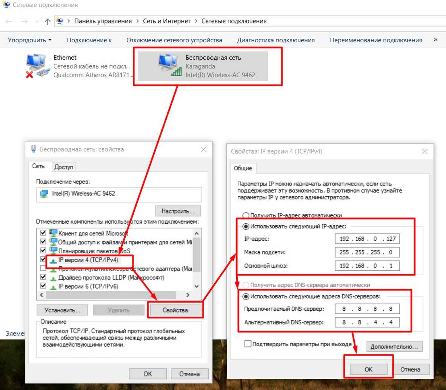Close the Беспроводная сеть свойства dialog
The width and height of the screenshot is (446, 390).
click(204, 149)
